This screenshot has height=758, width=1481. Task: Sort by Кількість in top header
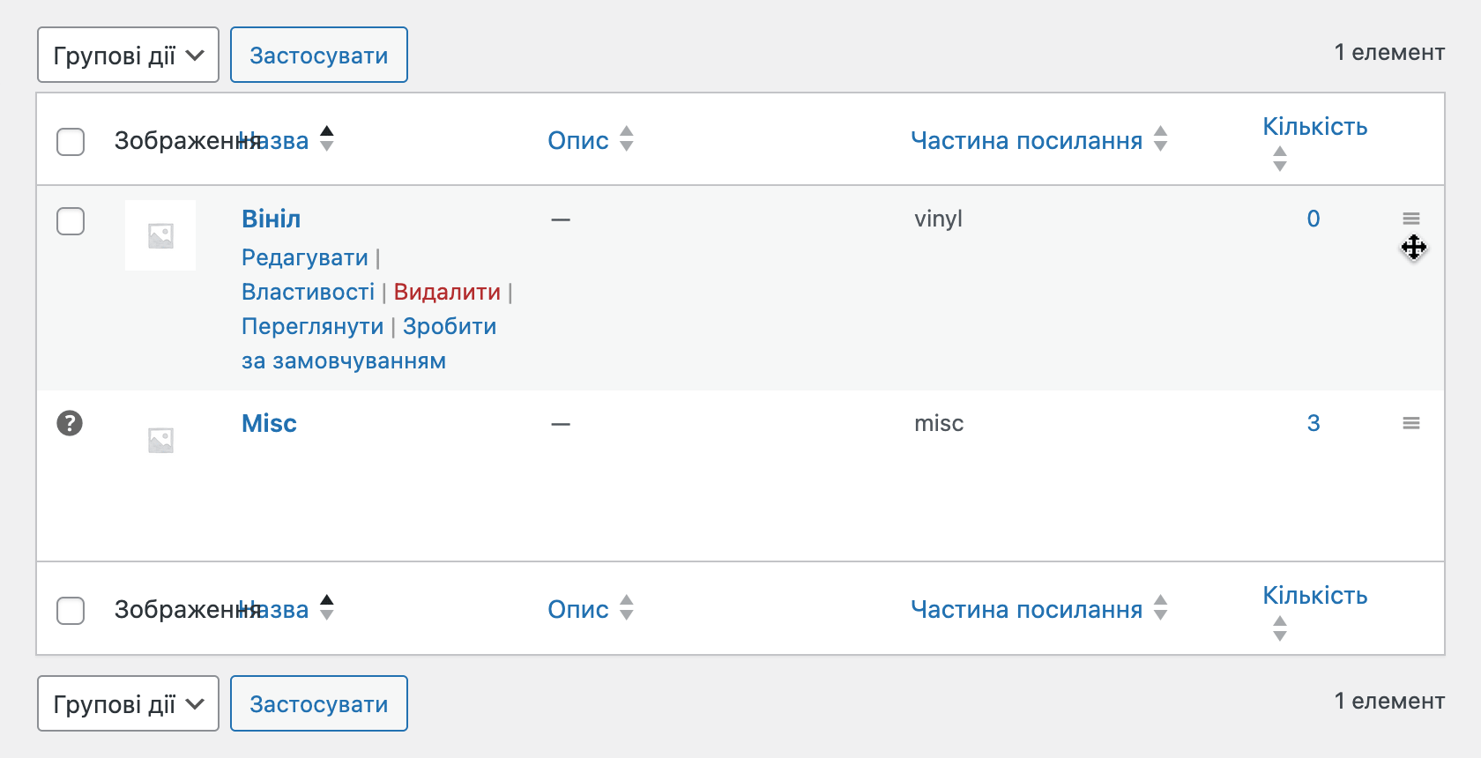[1315, 127]
